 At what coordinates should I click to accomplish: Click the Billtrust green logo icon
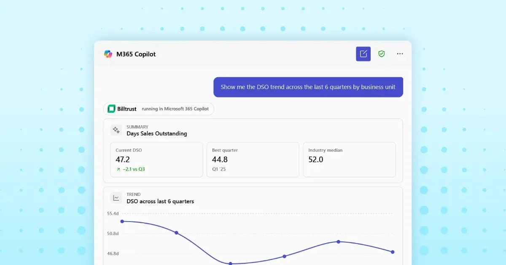coord(111,109)
